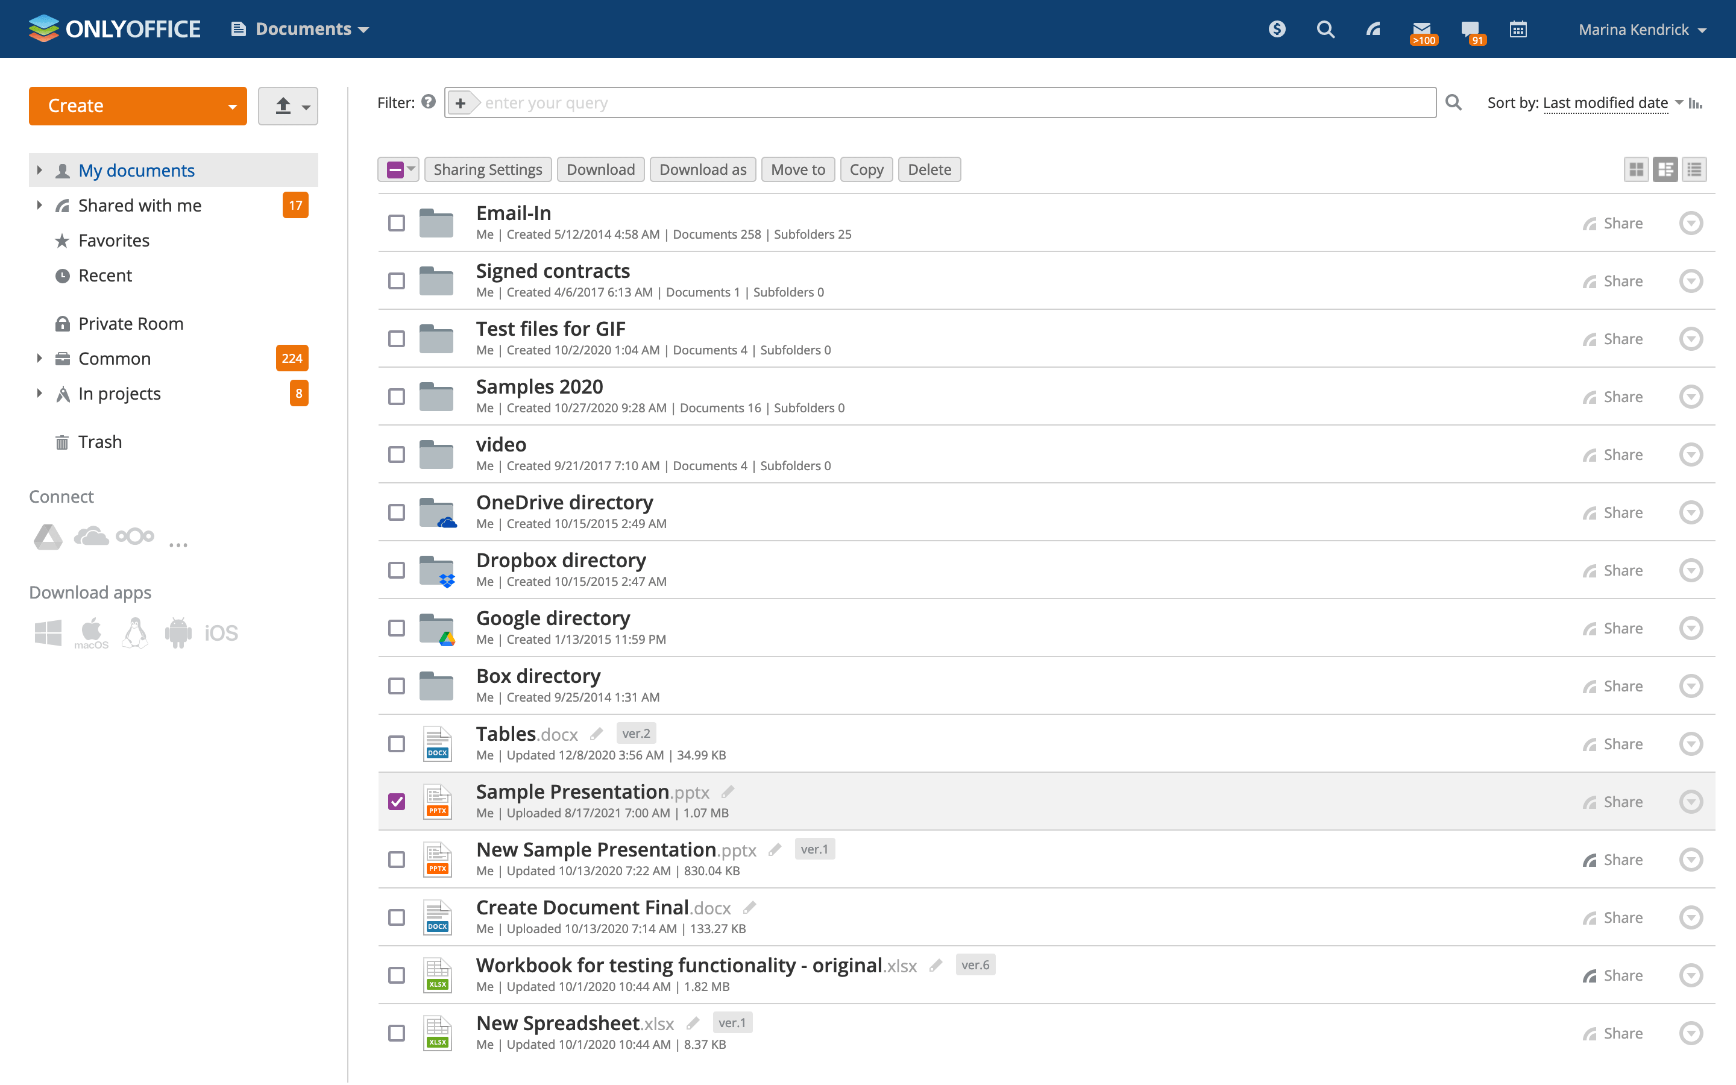Open the Mail icon with >100 badge
This screenshot has height=1085, width=1736.
[1423, 29]
